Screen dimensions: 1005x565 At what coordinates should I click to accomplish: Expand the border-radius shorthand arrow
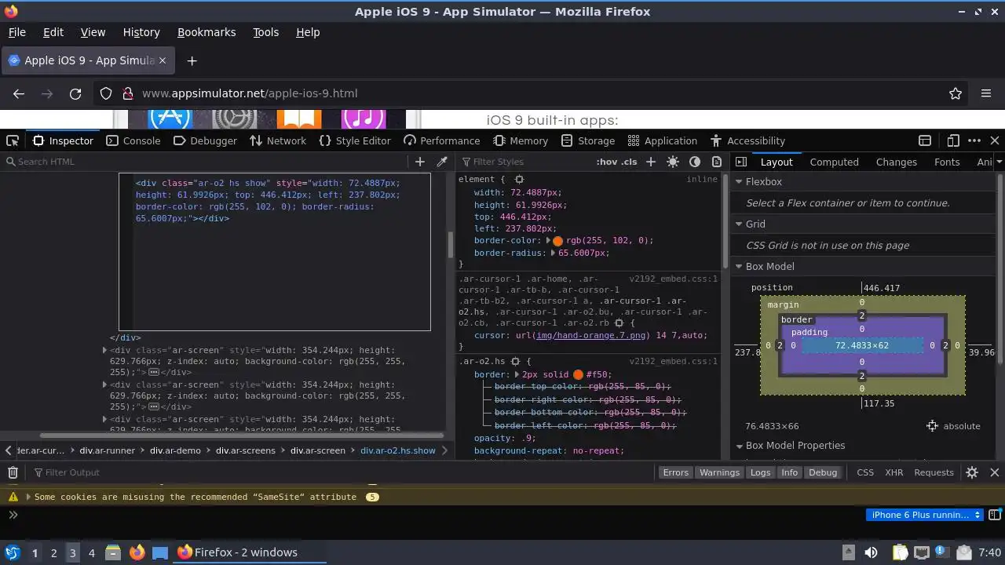pos(553,253)
